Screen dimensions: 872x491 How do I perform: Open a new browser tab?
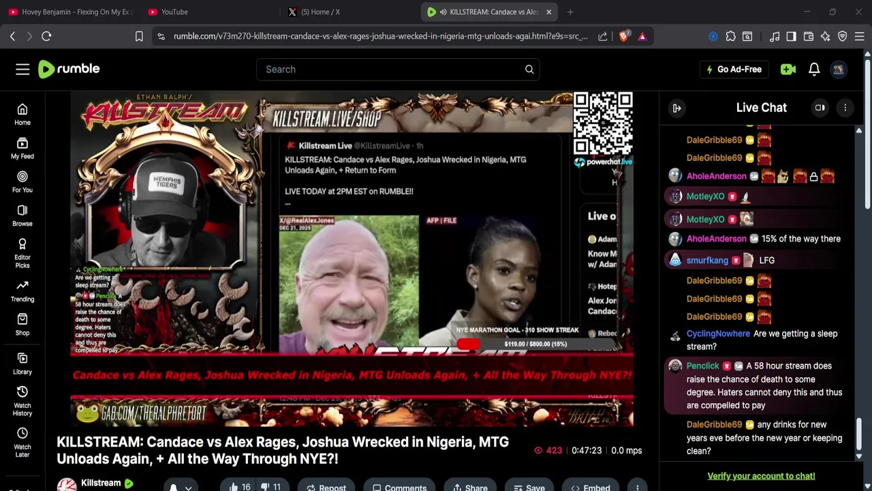tap(570, 12)
